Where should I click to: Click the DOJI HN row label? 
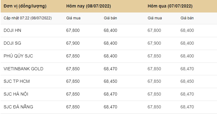pyautogui.click(x=12, y=30)
